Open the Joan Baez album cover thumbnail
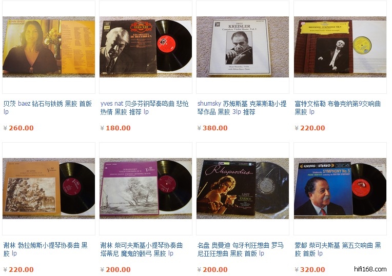The width and height of the screenshot is (392, 276). [x=49, y=47]
